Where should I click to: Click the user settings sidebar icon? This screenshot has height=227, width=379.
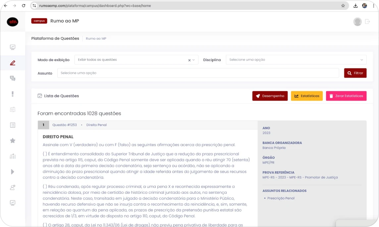[x=13, y=187]
